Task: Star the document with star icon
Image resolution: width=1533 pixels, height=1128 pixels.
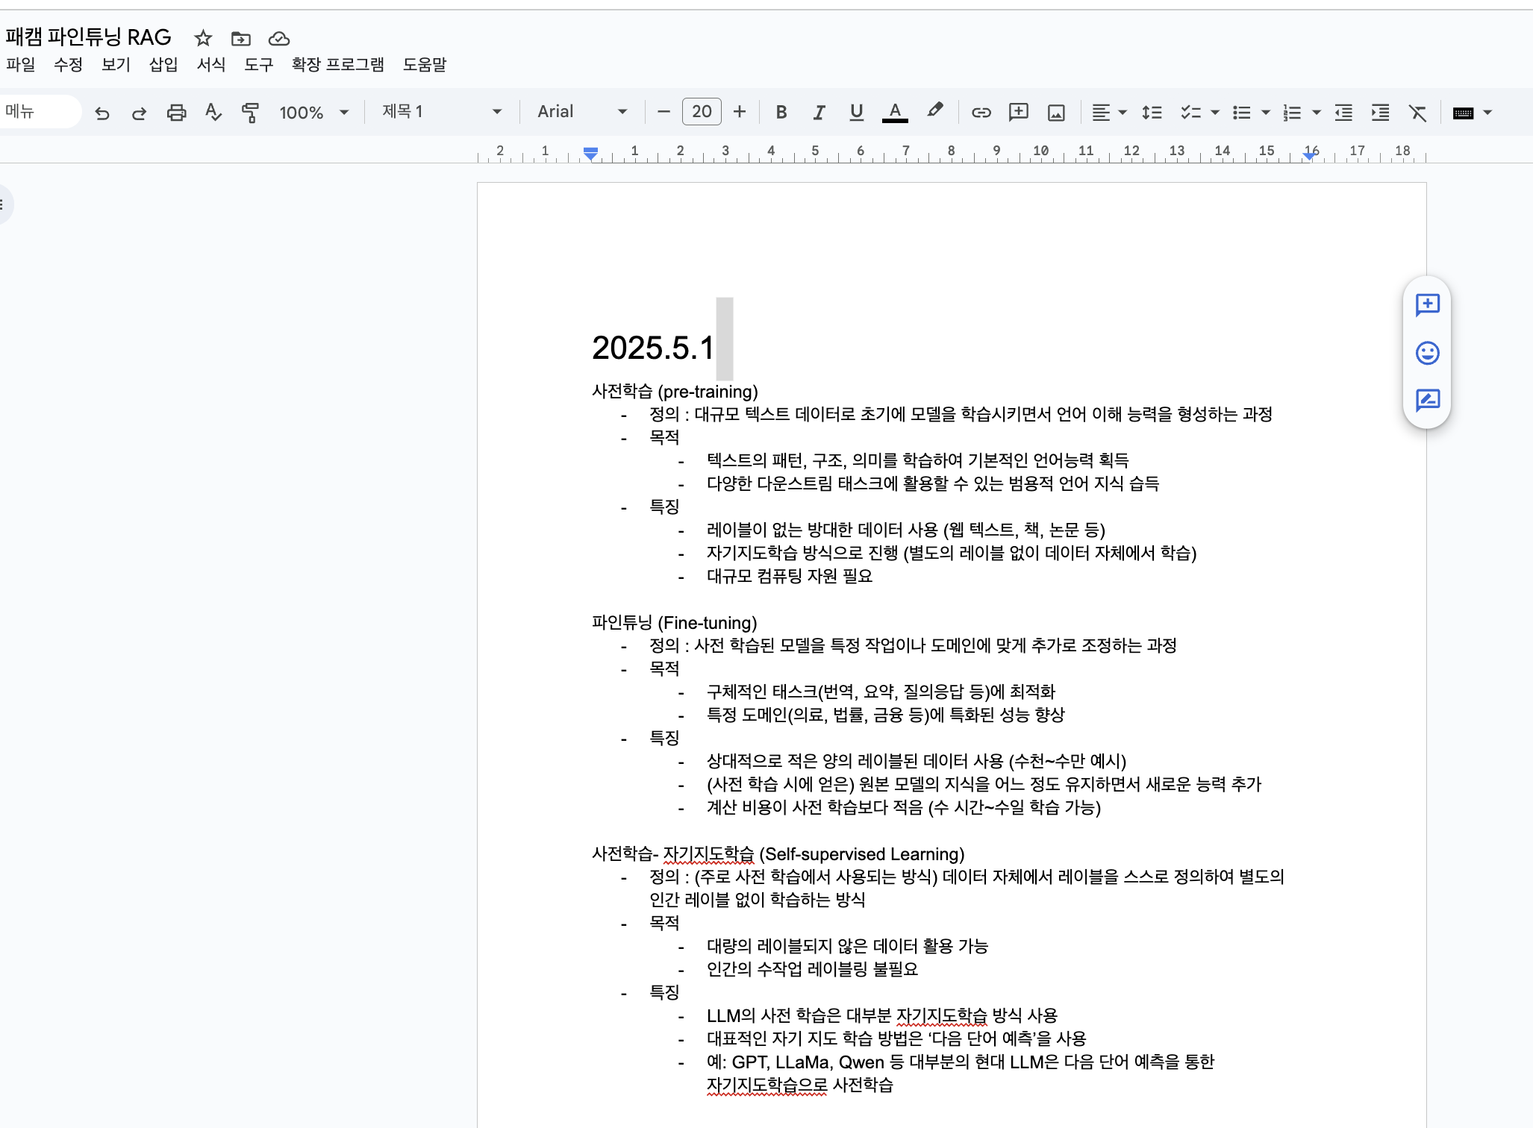Action: tap(203, 38)
